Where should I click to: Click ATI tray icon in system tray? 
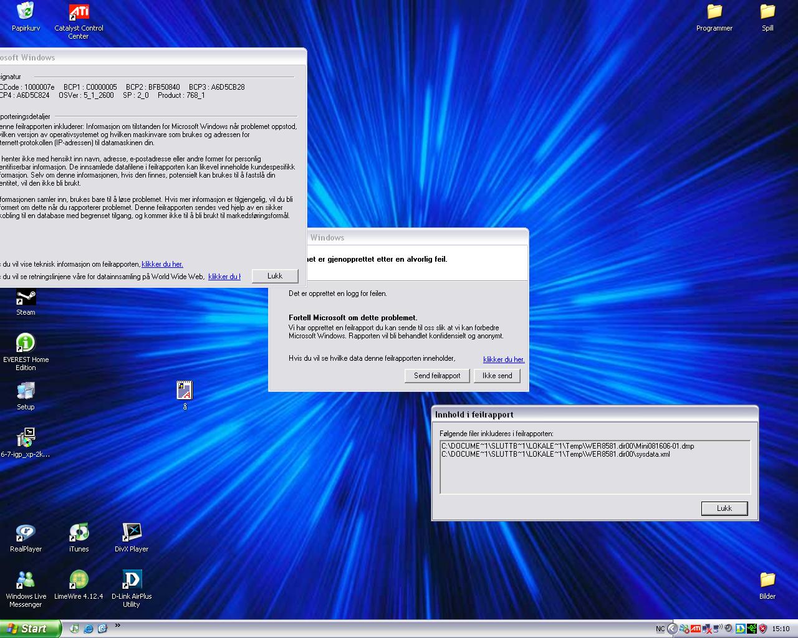tap(696, 629)
